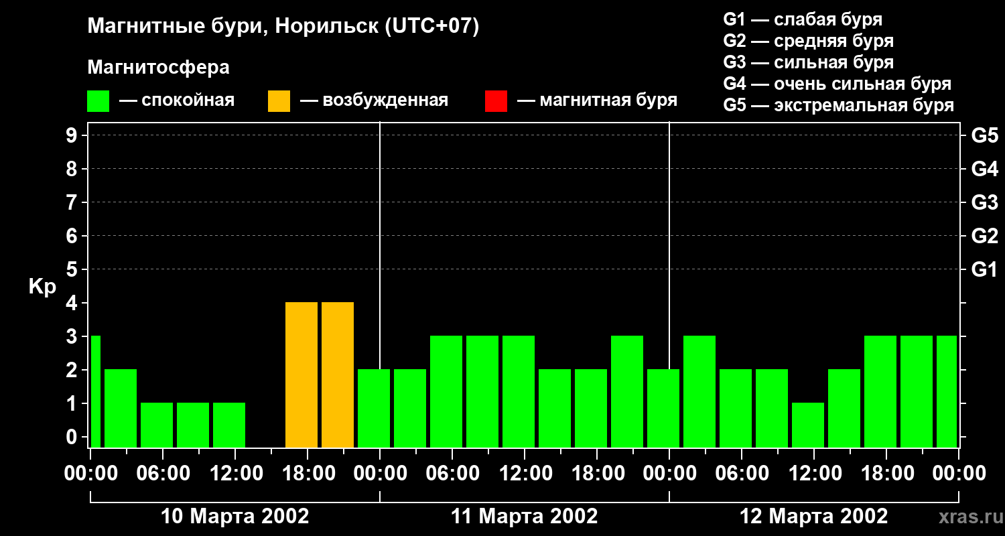Click the orange 'возбужденная' legend swatch
Viewport: 1005px width, 536px height.
point(279,101)
